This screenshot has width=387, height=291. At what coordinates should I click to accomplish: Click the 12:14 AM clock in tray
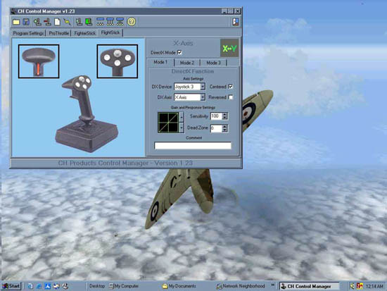click(374, 286)
